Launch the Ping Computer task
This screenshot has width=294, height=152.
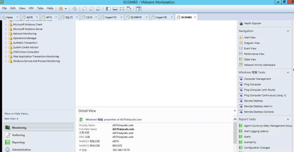[x=252, y=84]
